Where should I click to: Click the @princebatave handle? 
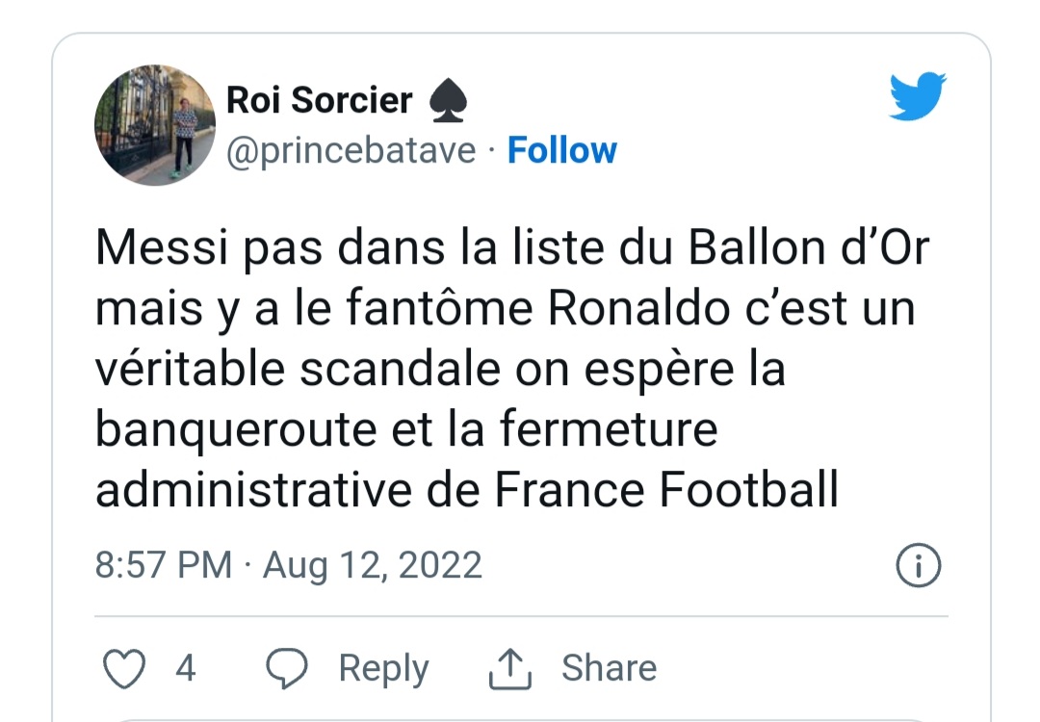click(x=351, y=152)
